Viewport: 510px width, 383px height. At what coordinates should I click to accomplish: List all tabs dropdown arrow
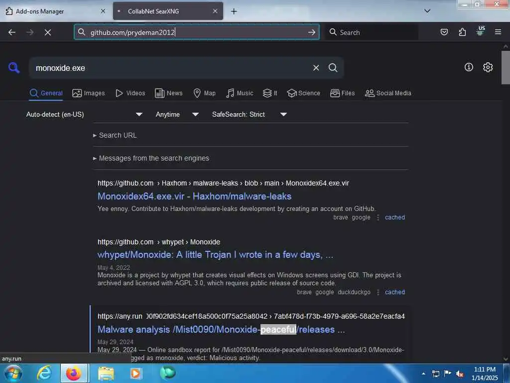pos(427,11)
